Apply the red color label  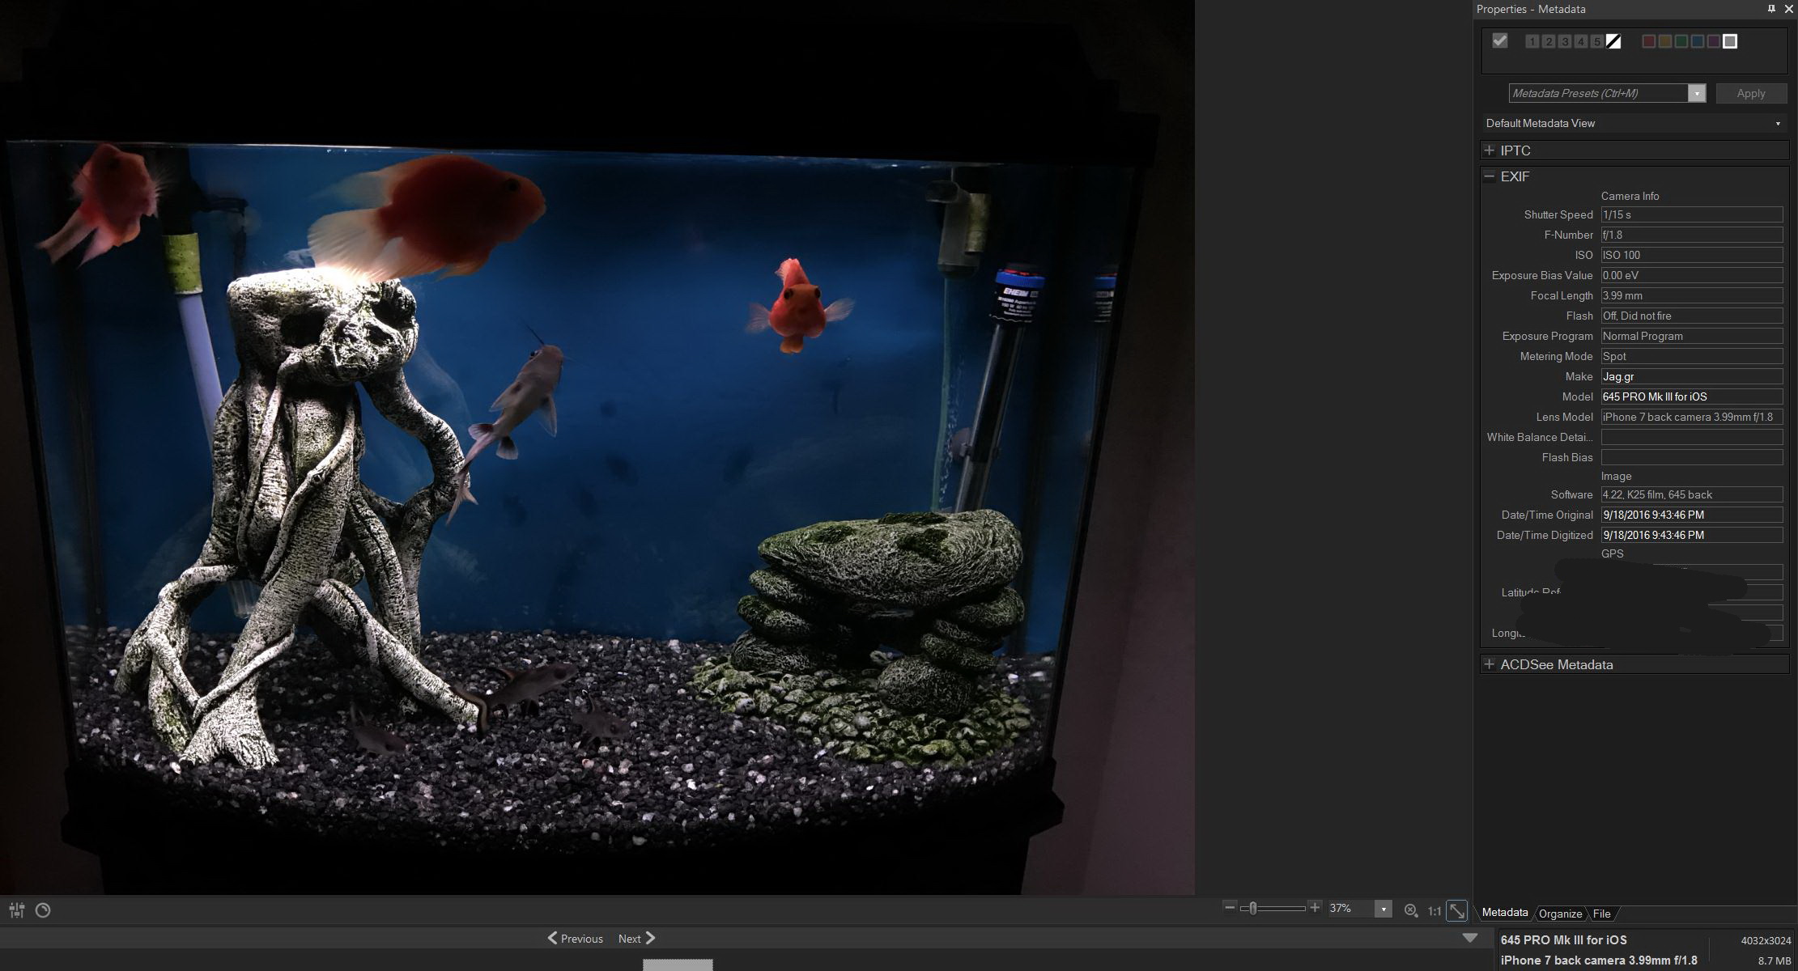1648,41
